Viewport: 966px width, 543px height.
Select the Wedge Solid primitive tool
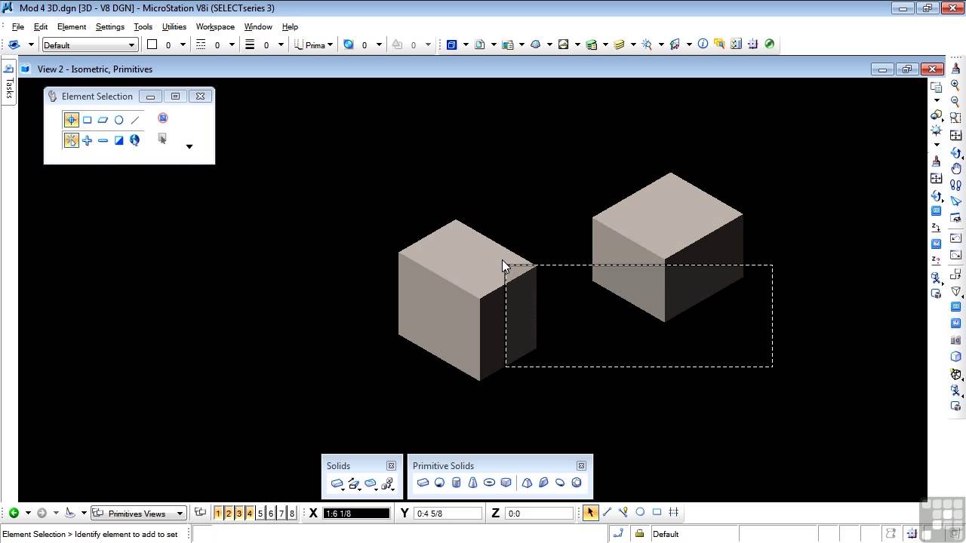click(506, 483)
